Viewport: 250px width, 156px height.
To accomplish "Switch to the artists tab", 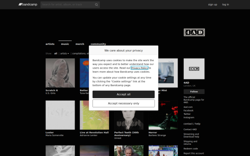I will click(50, 44).
